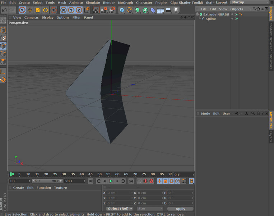Click the Scale tool icon

tap(38, 10)
